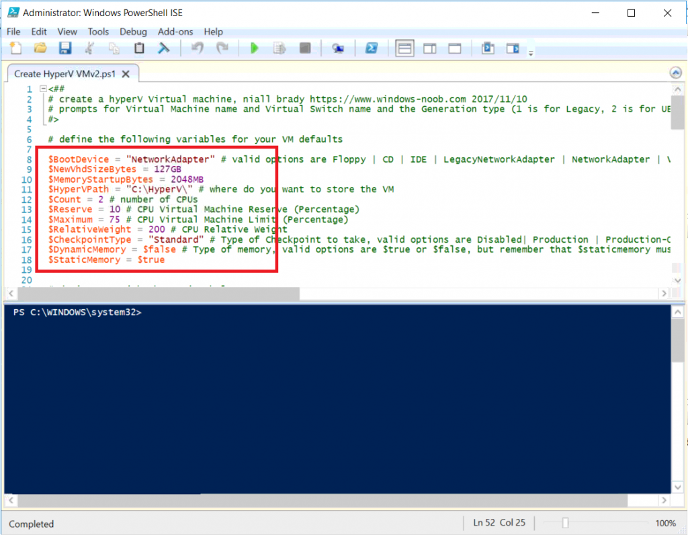Collapse the script pane with the chevron

click(x=675, y=73)
